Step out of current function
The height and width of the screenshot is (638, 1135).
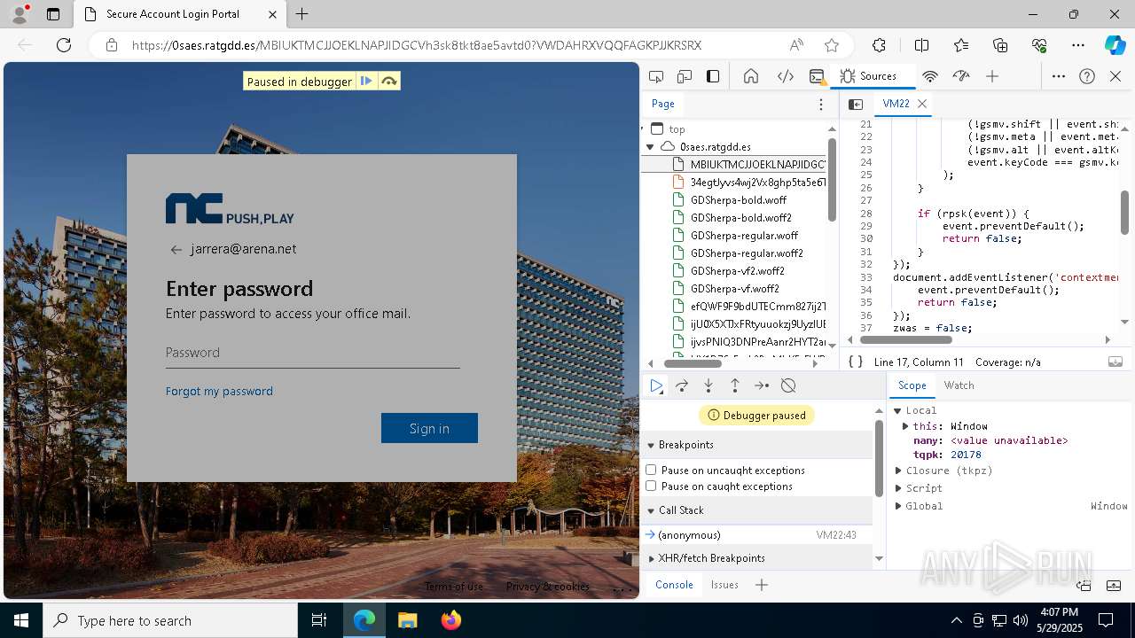coord(735,385)
